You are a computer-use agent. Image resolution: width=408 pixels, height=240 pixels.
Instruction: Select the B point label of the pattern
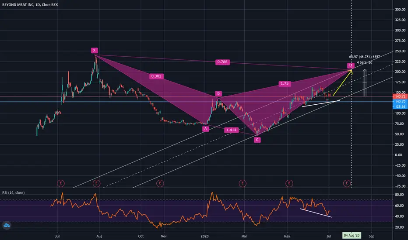coord(218,93)
